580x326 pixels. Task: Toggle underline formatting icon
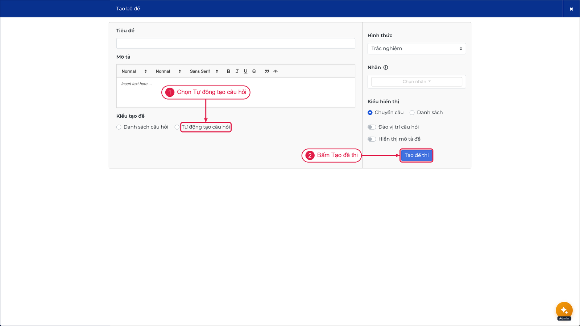(245, 71)
